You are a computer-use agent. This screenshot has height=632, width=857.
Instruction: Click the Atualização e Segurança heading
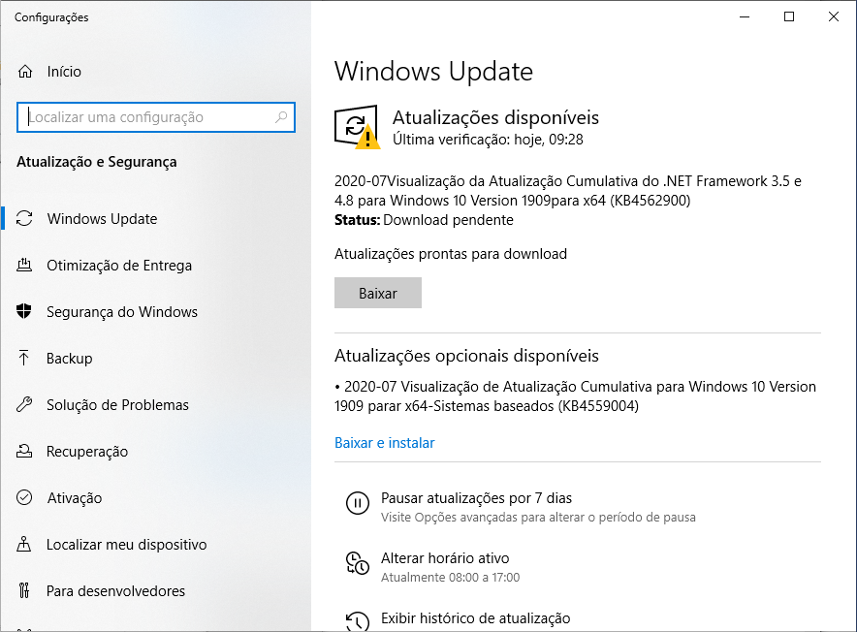click(x=97, y=162)
